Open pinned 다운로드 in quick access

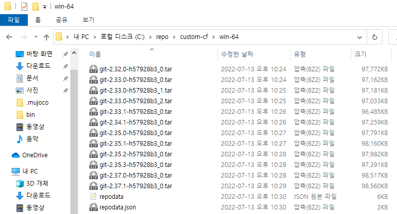38,66
